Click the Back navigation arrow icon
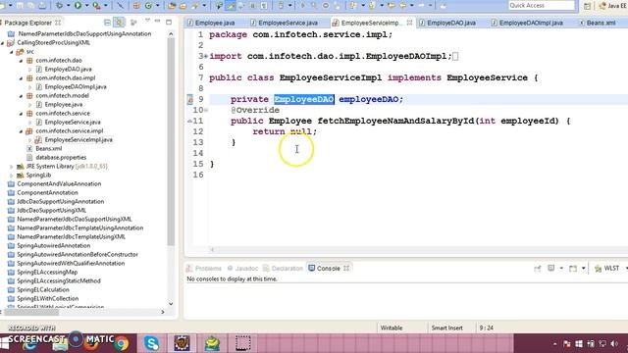Screen dimensions: 628x353 403,6
